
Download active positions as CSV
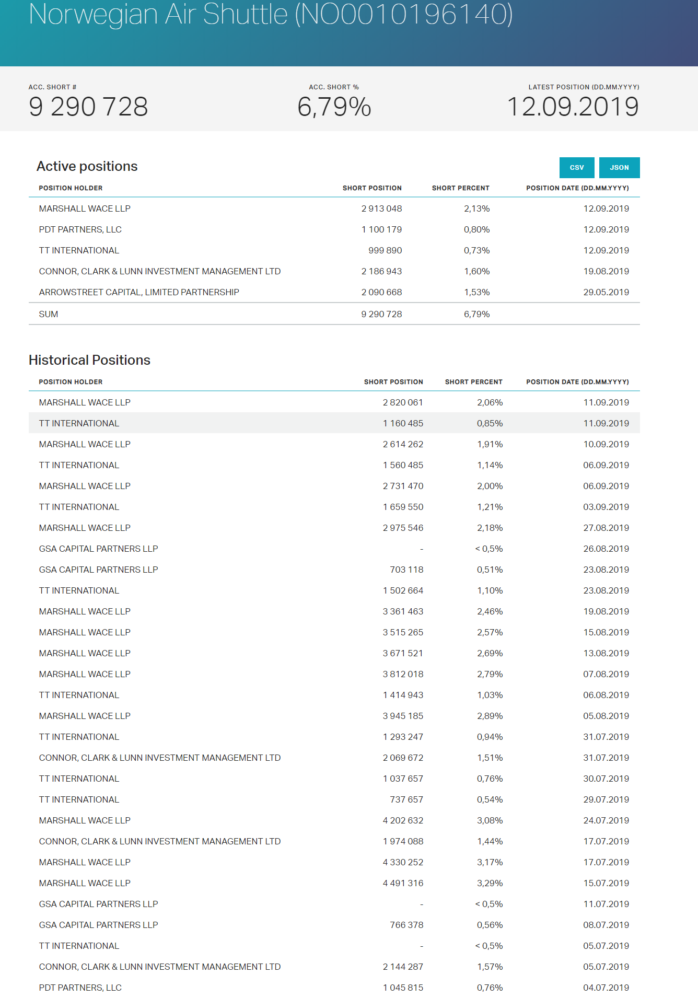(x=576, y=168)
